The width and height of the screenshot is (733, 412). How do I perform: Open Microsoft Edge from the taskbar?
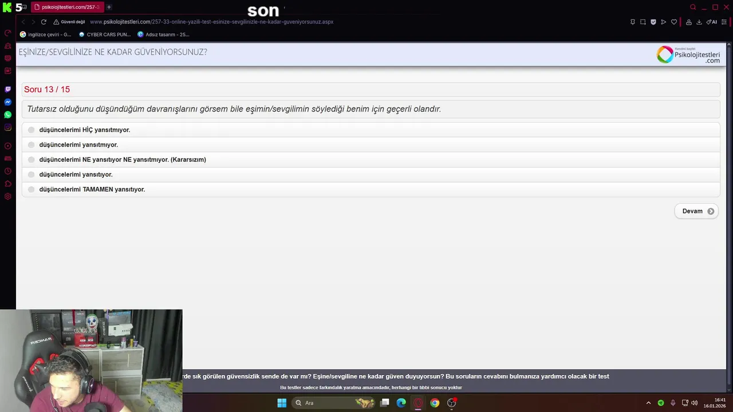[x=401, y=403]
